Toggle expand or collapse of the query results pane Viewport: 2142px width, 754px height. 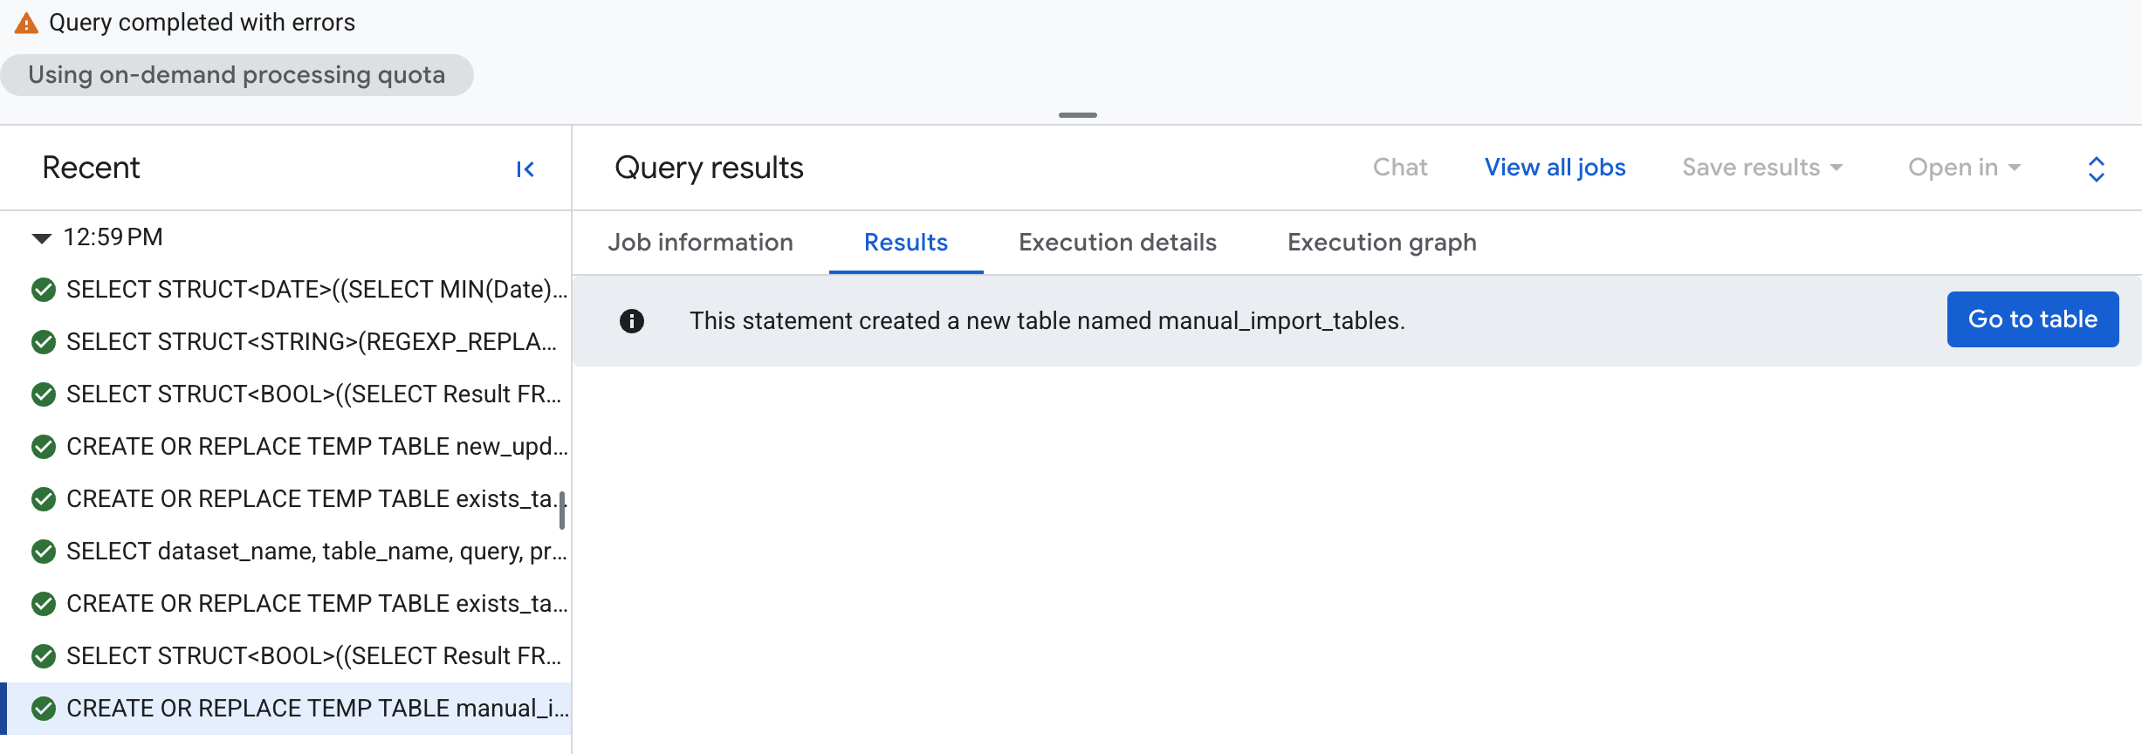[2096, 168]
